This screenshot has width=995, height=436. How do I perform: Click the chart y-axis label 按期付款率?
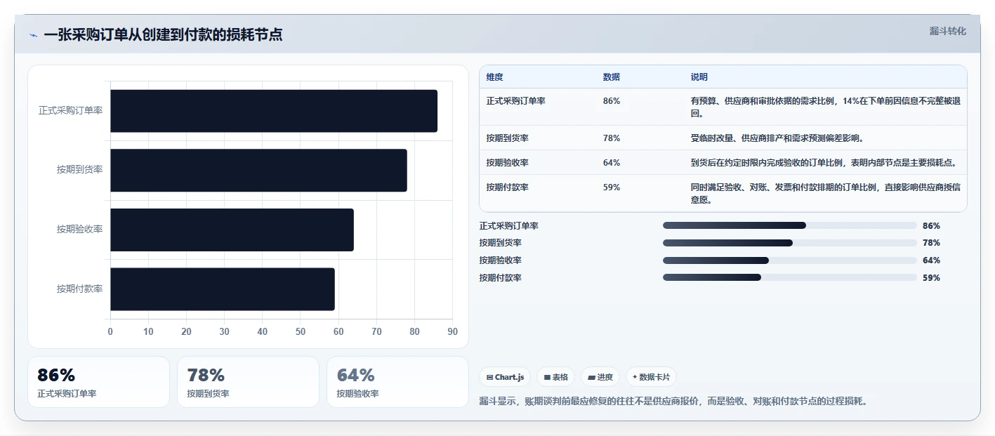pyautogui.click(x=80, y=289)
